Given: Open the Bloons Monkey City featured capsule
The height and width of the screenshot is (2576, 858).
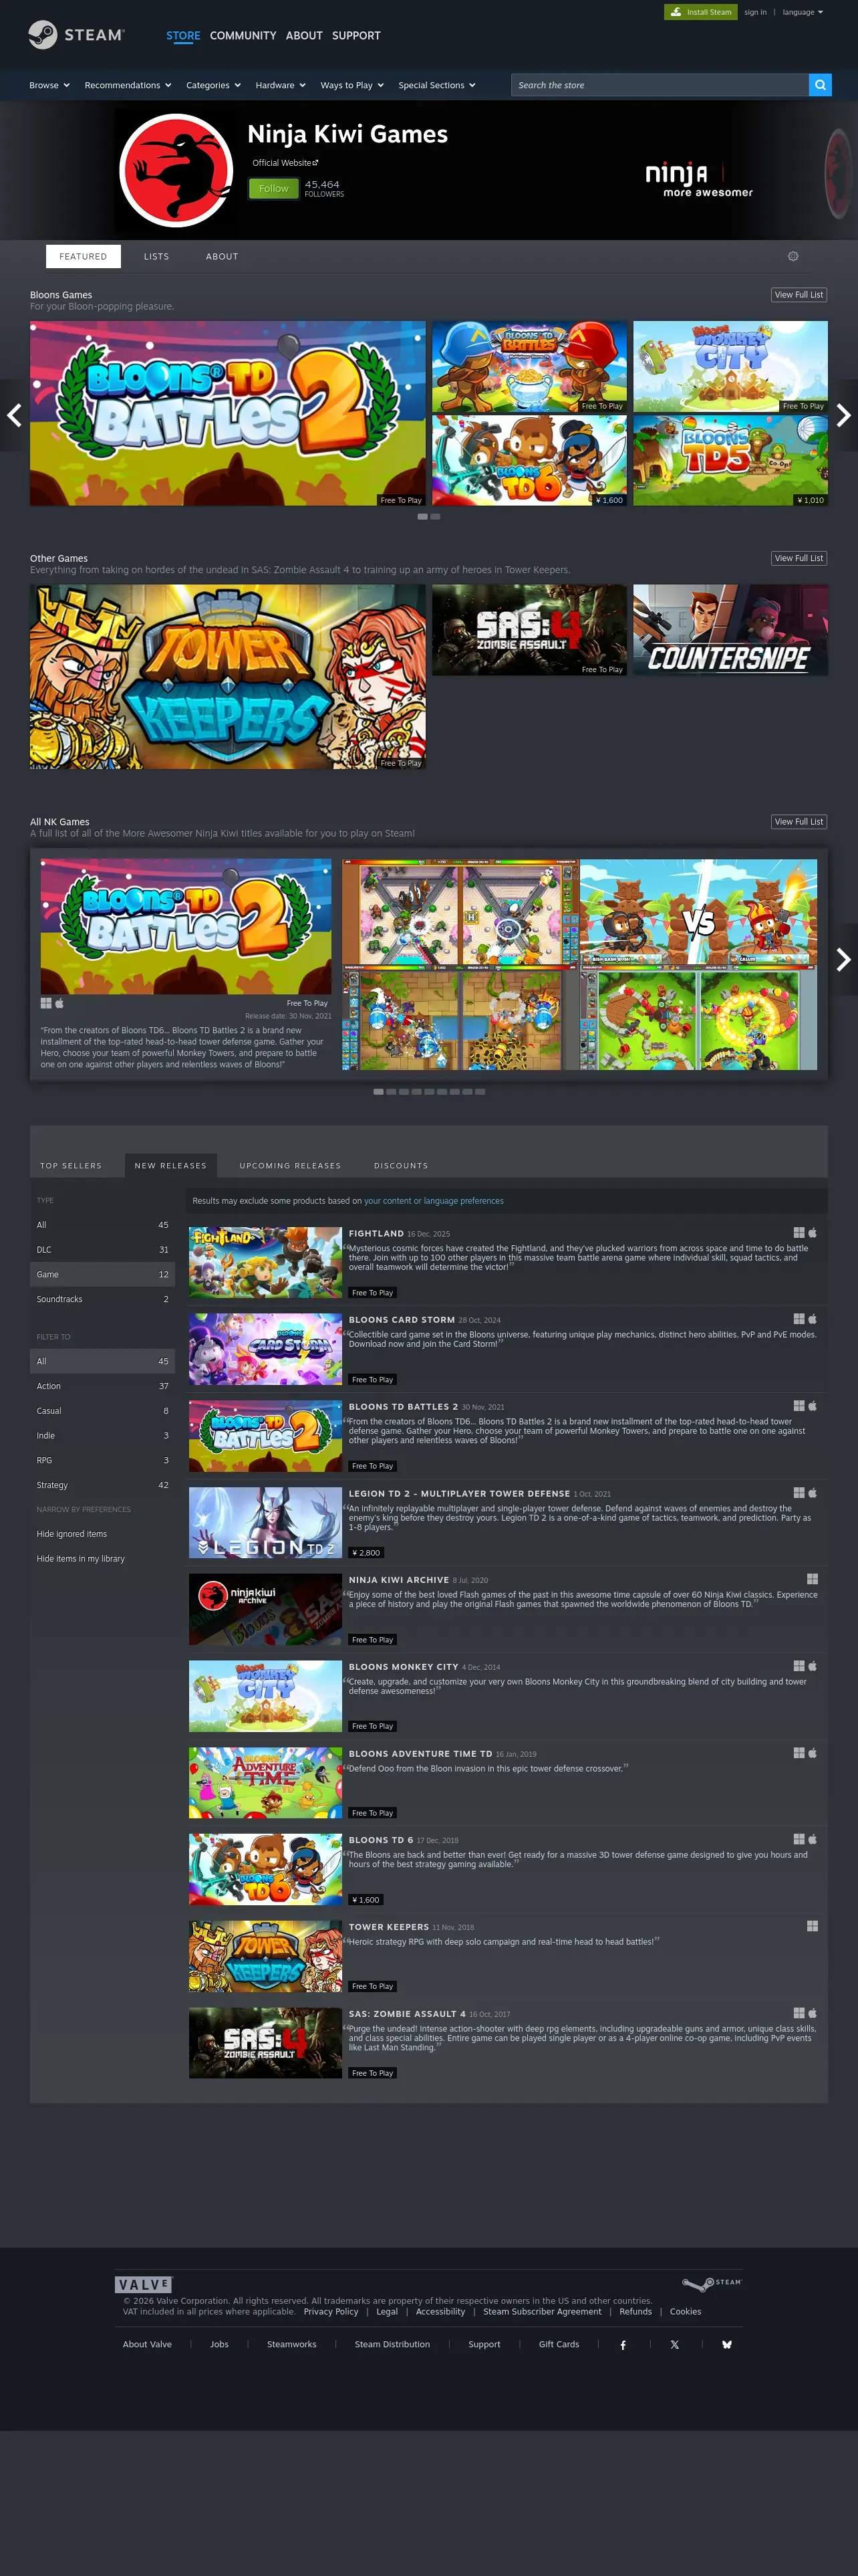Looking at the screenshot, I should coord(730,367).
